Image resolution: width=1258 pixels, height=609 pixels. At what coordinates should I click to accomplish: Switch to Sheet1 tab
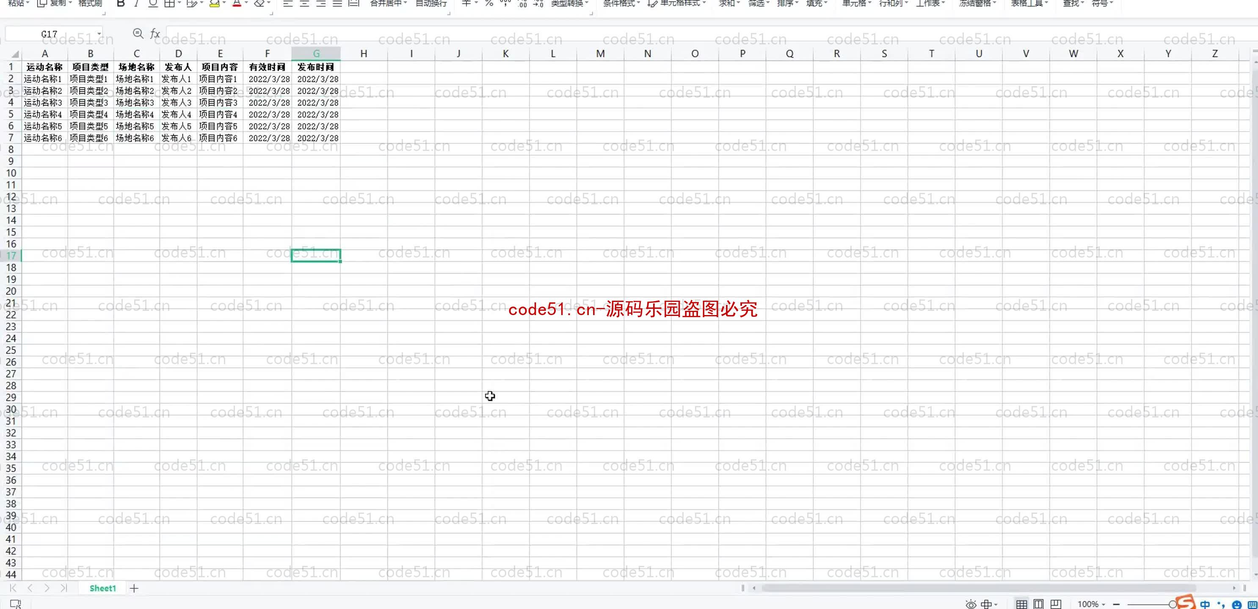(x=102, y=588)
